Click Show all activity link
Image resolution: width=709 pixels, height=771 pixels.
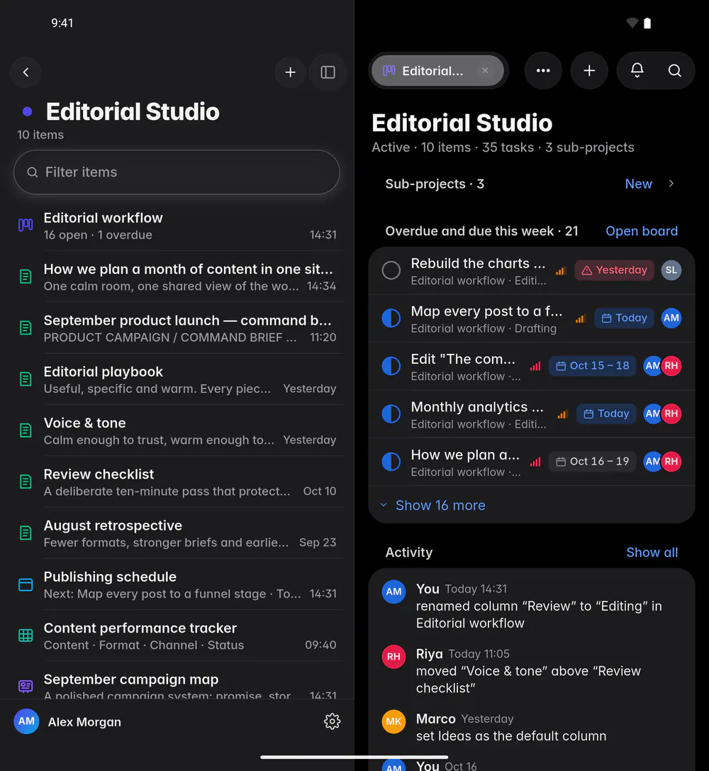pos(652,553)
